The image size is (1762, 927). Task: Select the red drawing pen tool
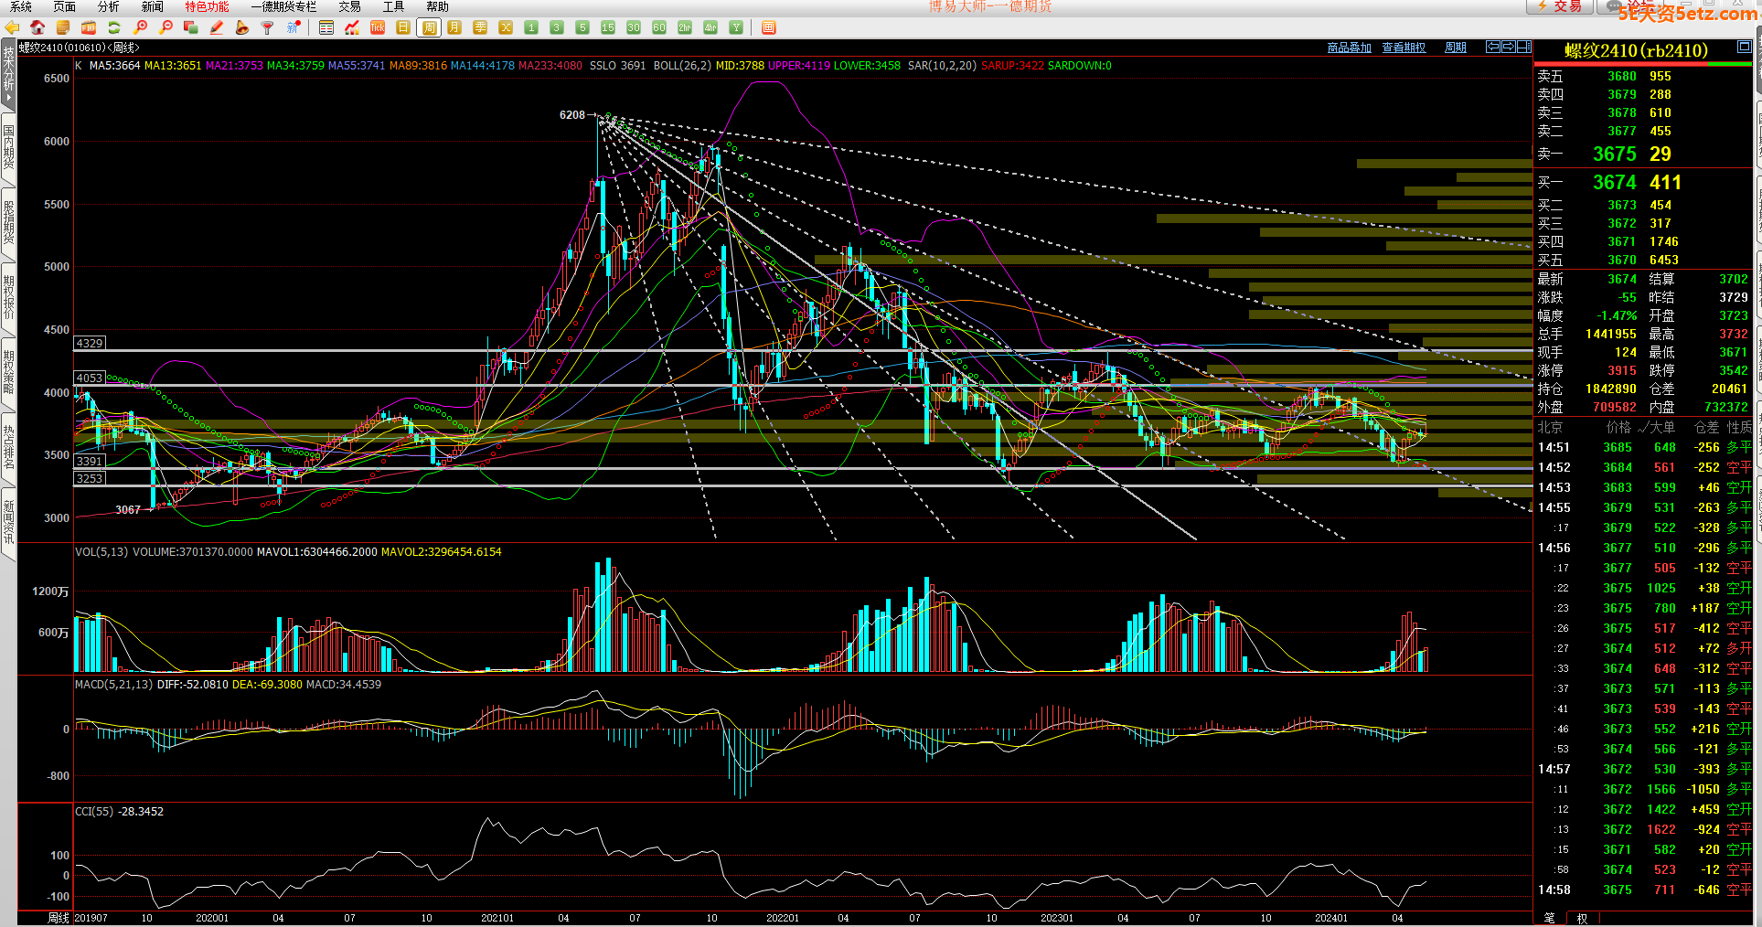point(217,27)
